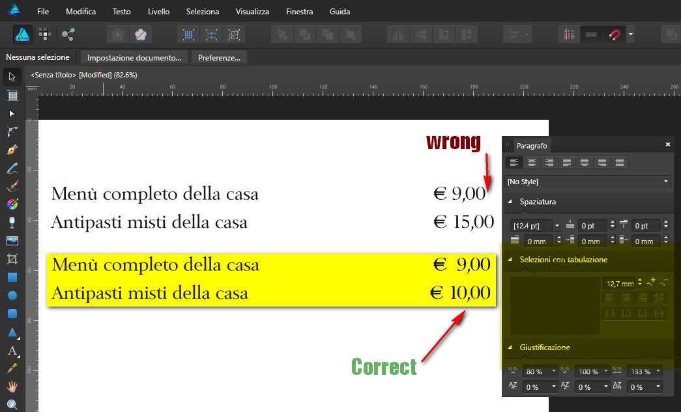Set paragraph to justify center
Viewport: 681px width, 412px height.
pyautogui.click(x=585, y=163)
